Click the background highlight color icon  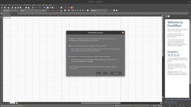61,11
